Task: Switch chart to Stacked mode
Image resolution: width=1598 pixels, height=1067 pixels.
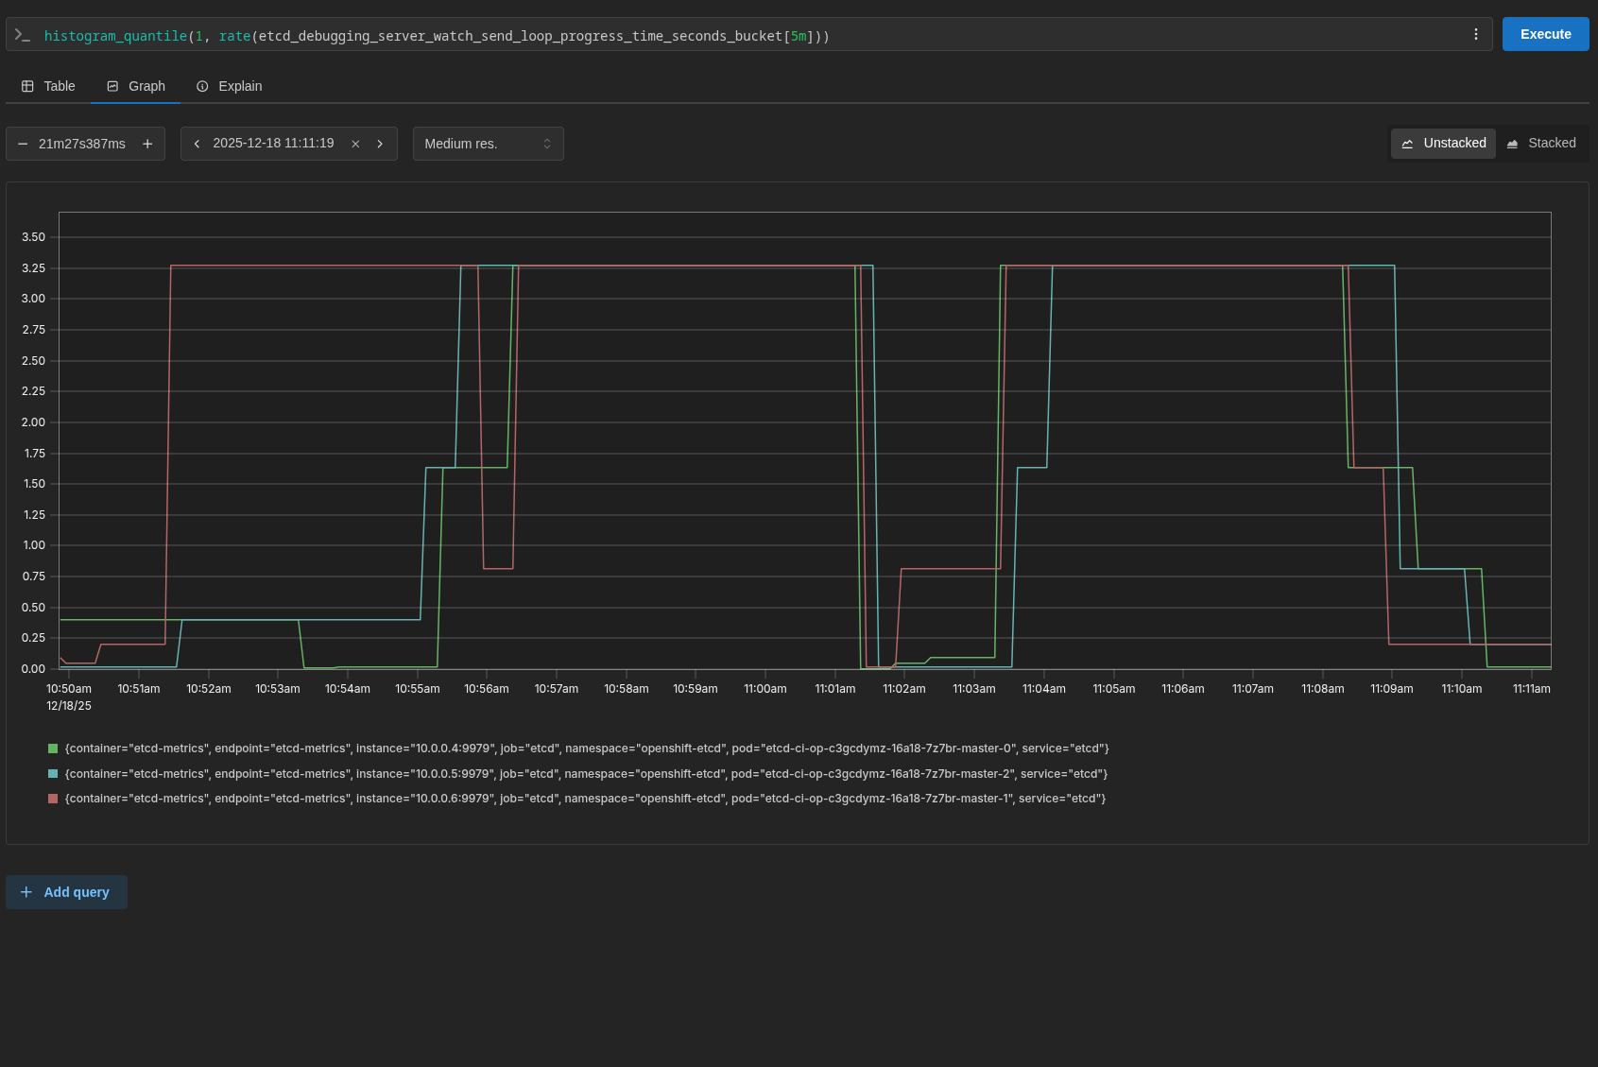Action: pyautogui.click(x=1541, y=143)
